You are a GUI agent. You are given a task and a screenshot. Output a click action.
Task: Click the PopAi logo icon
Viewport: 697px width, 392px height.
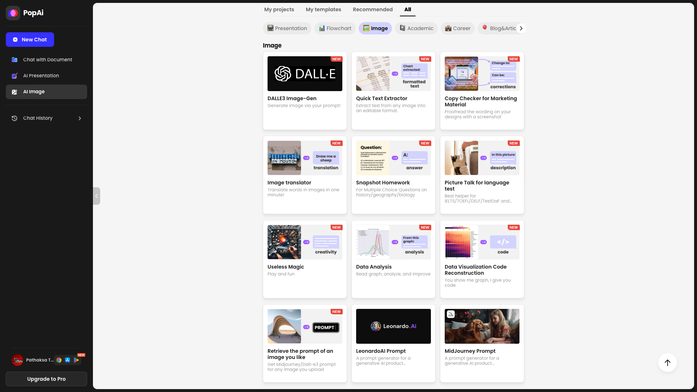pos(13,13)
